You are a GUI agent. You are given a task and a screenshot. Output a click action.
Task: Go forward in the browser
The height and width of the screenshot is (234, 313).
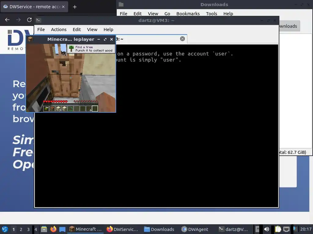pyautogui.click(x=18, y=20)
